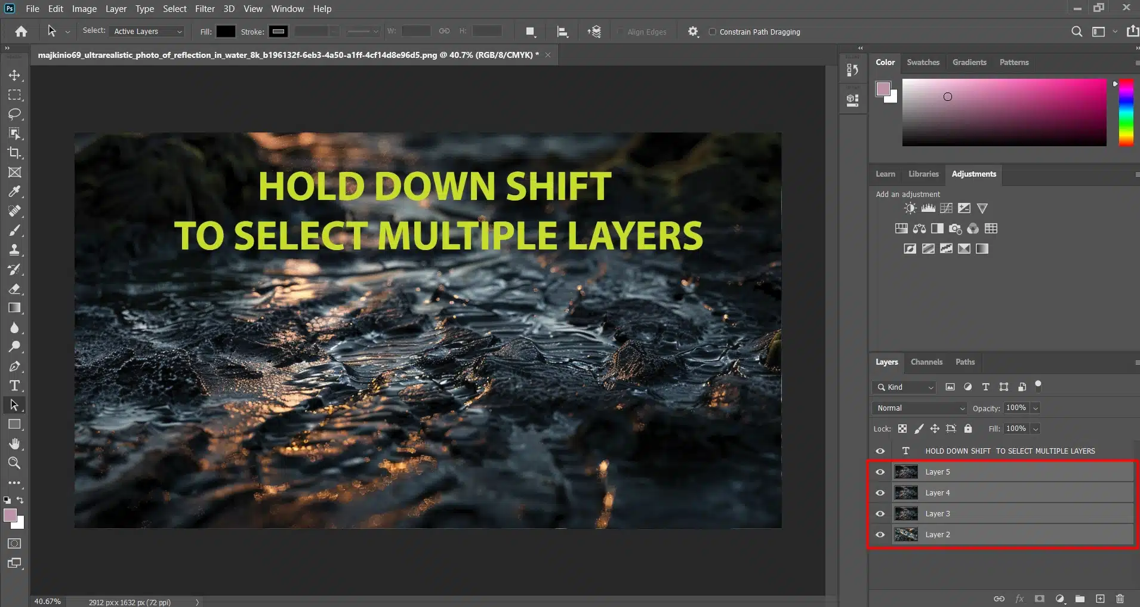1140x607 pixels.
Task: Open the Window menu
Action: click(x=287, y=9)
